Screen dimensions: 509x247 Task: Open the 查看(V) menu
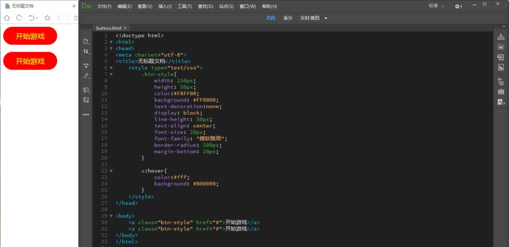pyautogui.click(x=145, y=7)
